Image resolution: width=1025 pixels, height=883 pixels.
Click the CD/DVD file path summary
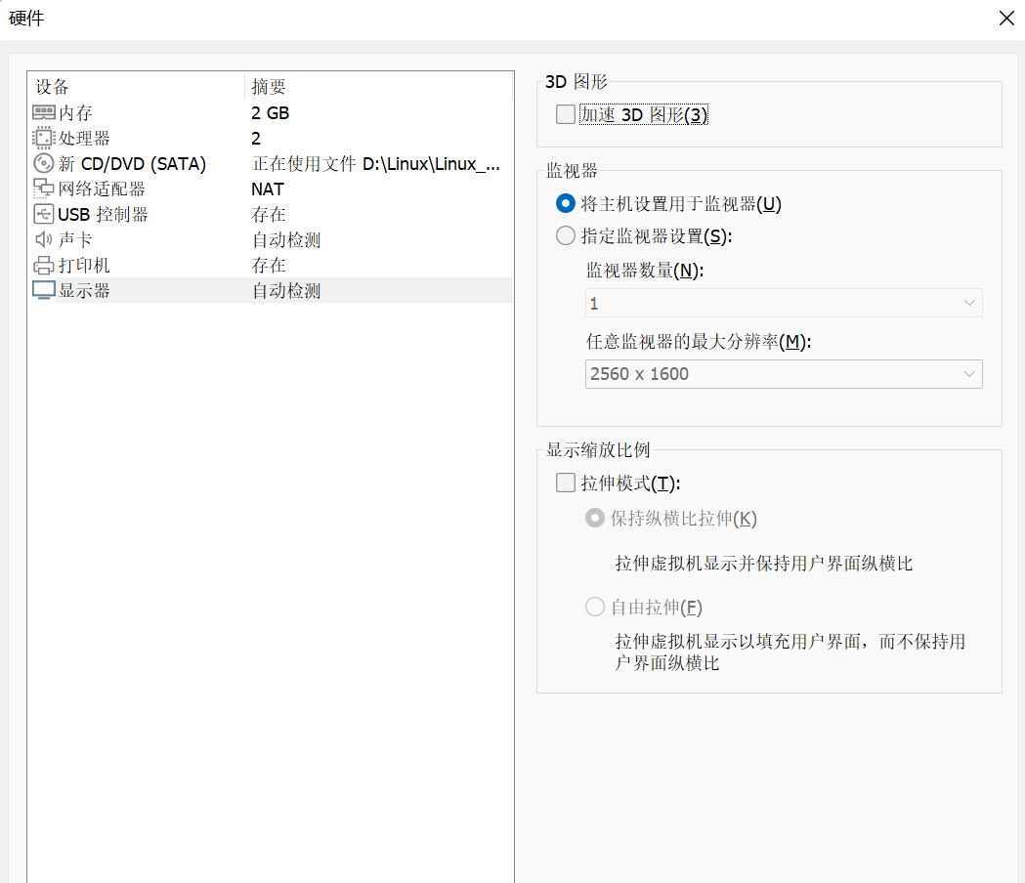pos(376,163)
